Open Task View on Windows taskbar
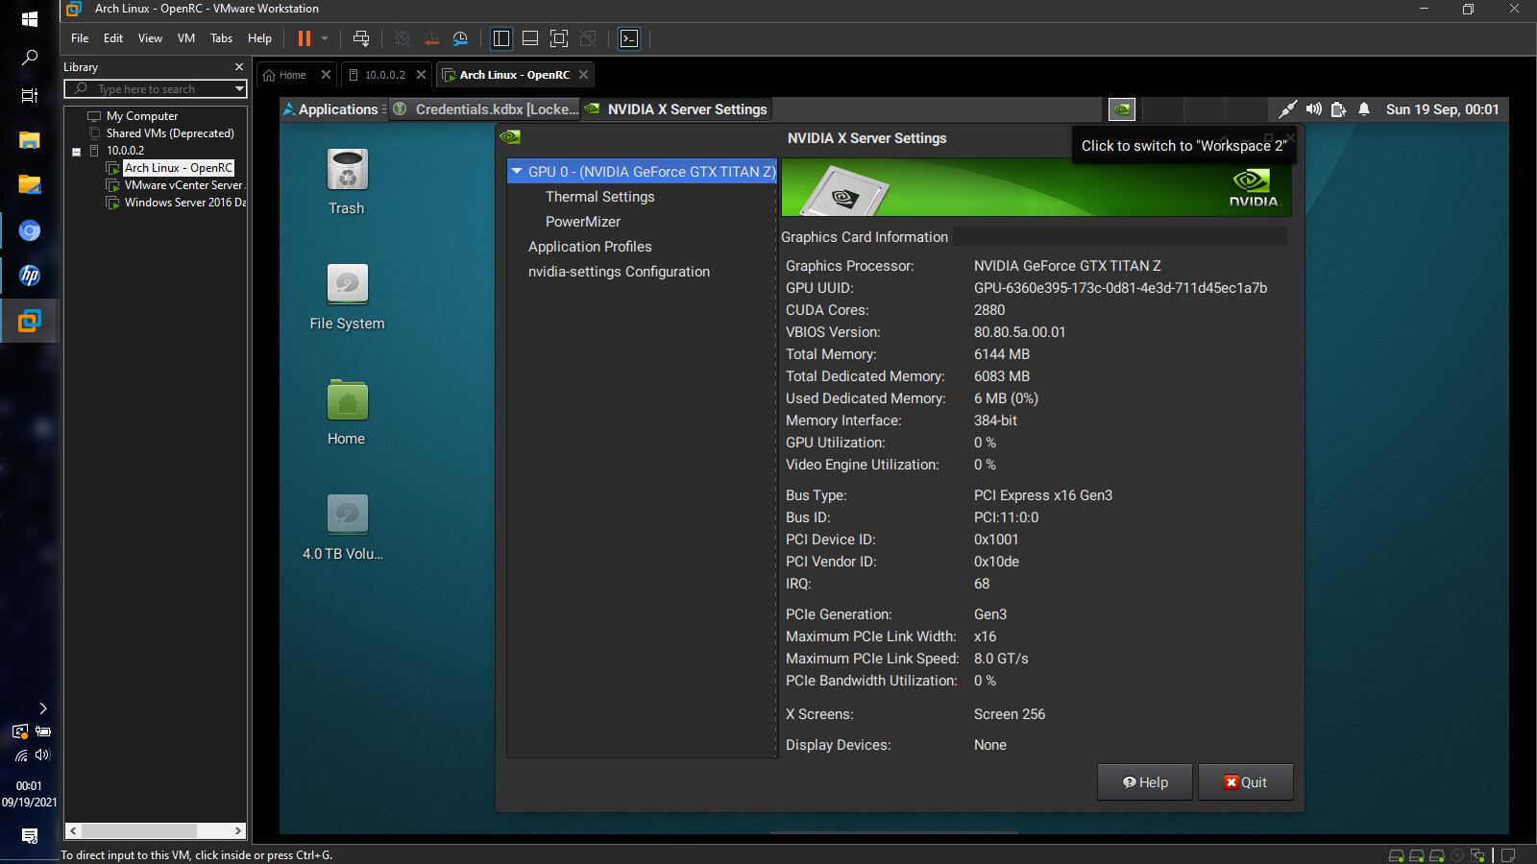 (30, 96)
